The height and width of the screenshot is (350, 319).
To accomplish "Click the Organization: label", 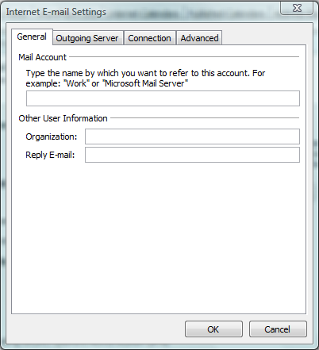I will tap(52, 137).
